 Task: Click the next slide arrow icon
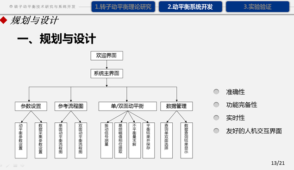click(22, 166)
